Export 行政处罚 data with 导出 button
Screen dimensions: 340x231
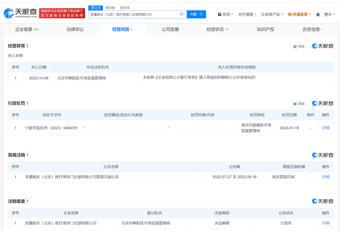click(299, 104)
